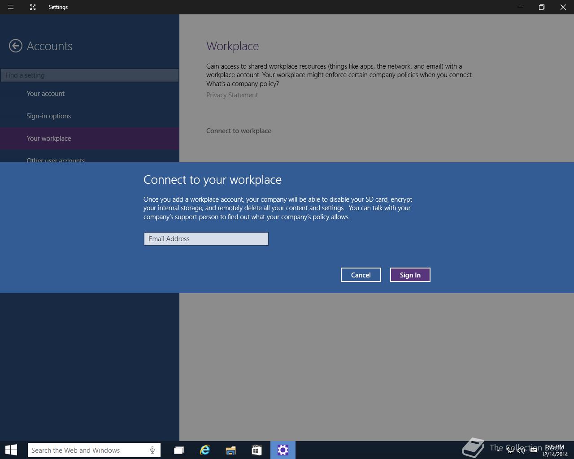574x459 pixels.
Task: Open network status tray icon
Action: pos(510,450)
